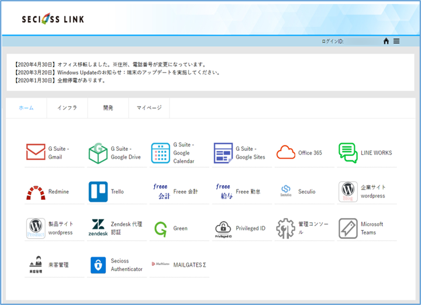Screen dimensions: 421x305
Task: Open the Privileged ID cloud-lock icon
Action: (223, 230)
